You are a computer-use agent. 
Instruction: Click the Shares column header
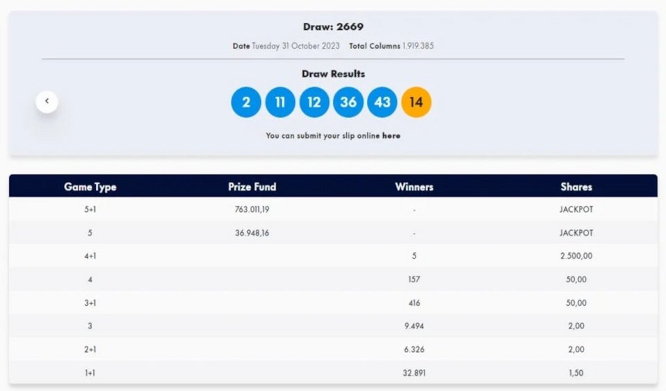(577, 186)
